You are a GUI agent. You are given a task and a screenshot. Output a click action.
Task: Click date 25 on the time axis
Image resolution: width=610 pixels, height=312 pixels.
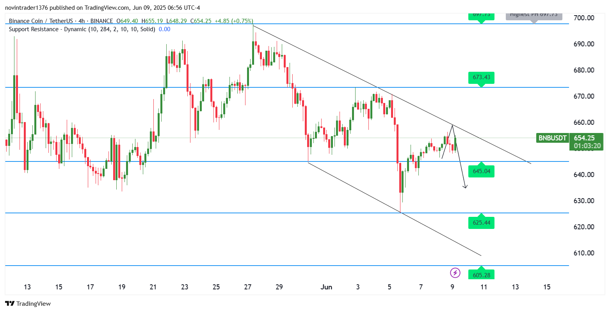point(216,287)
